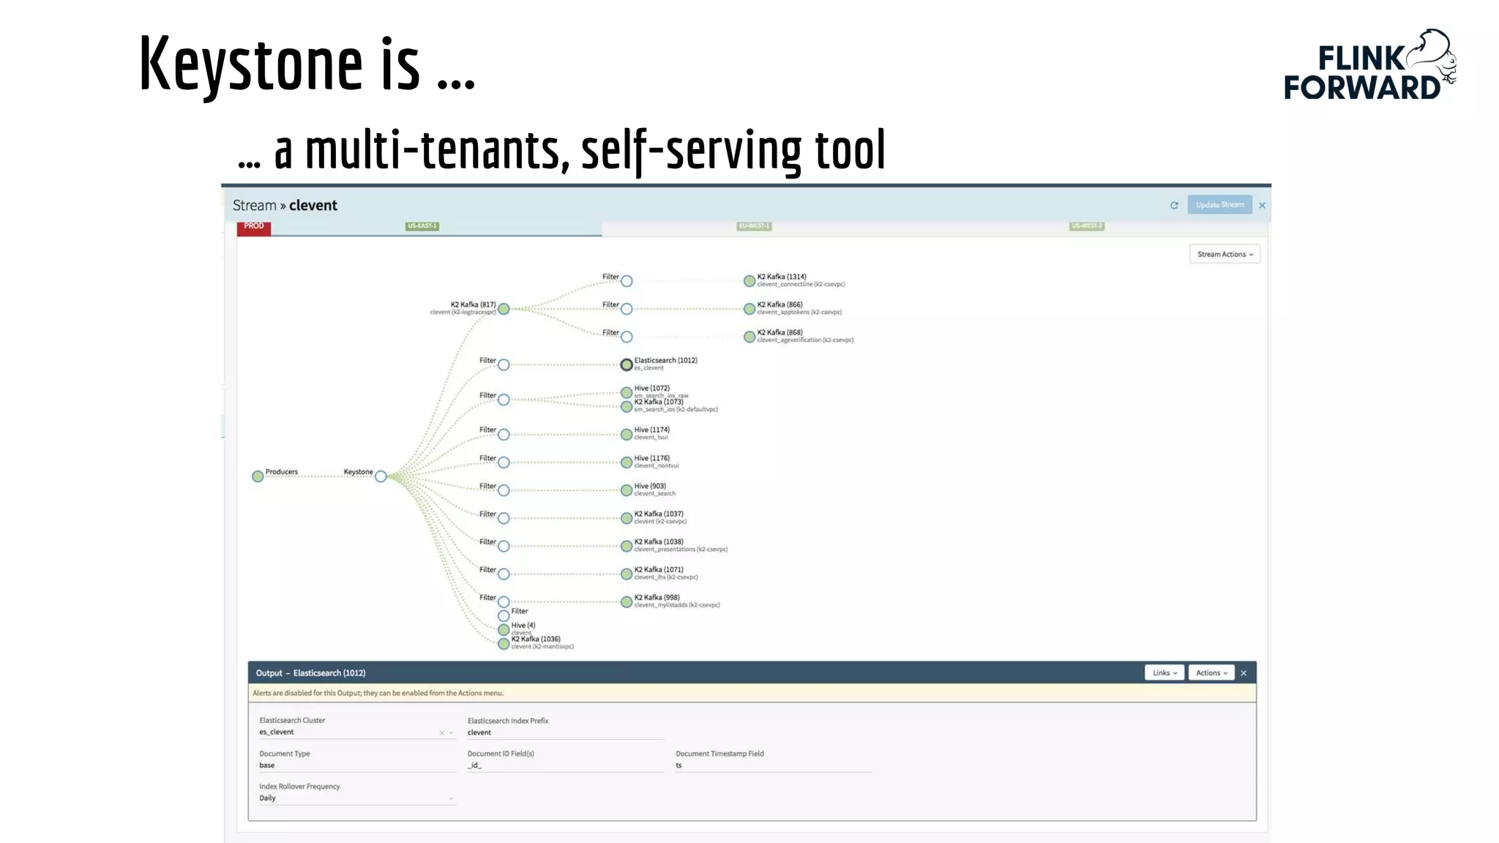The height and width of the screenshot is (843, 1499).
Task: Switch to the EU-WEST-1 region tab
Action: (x=754, y=226)
